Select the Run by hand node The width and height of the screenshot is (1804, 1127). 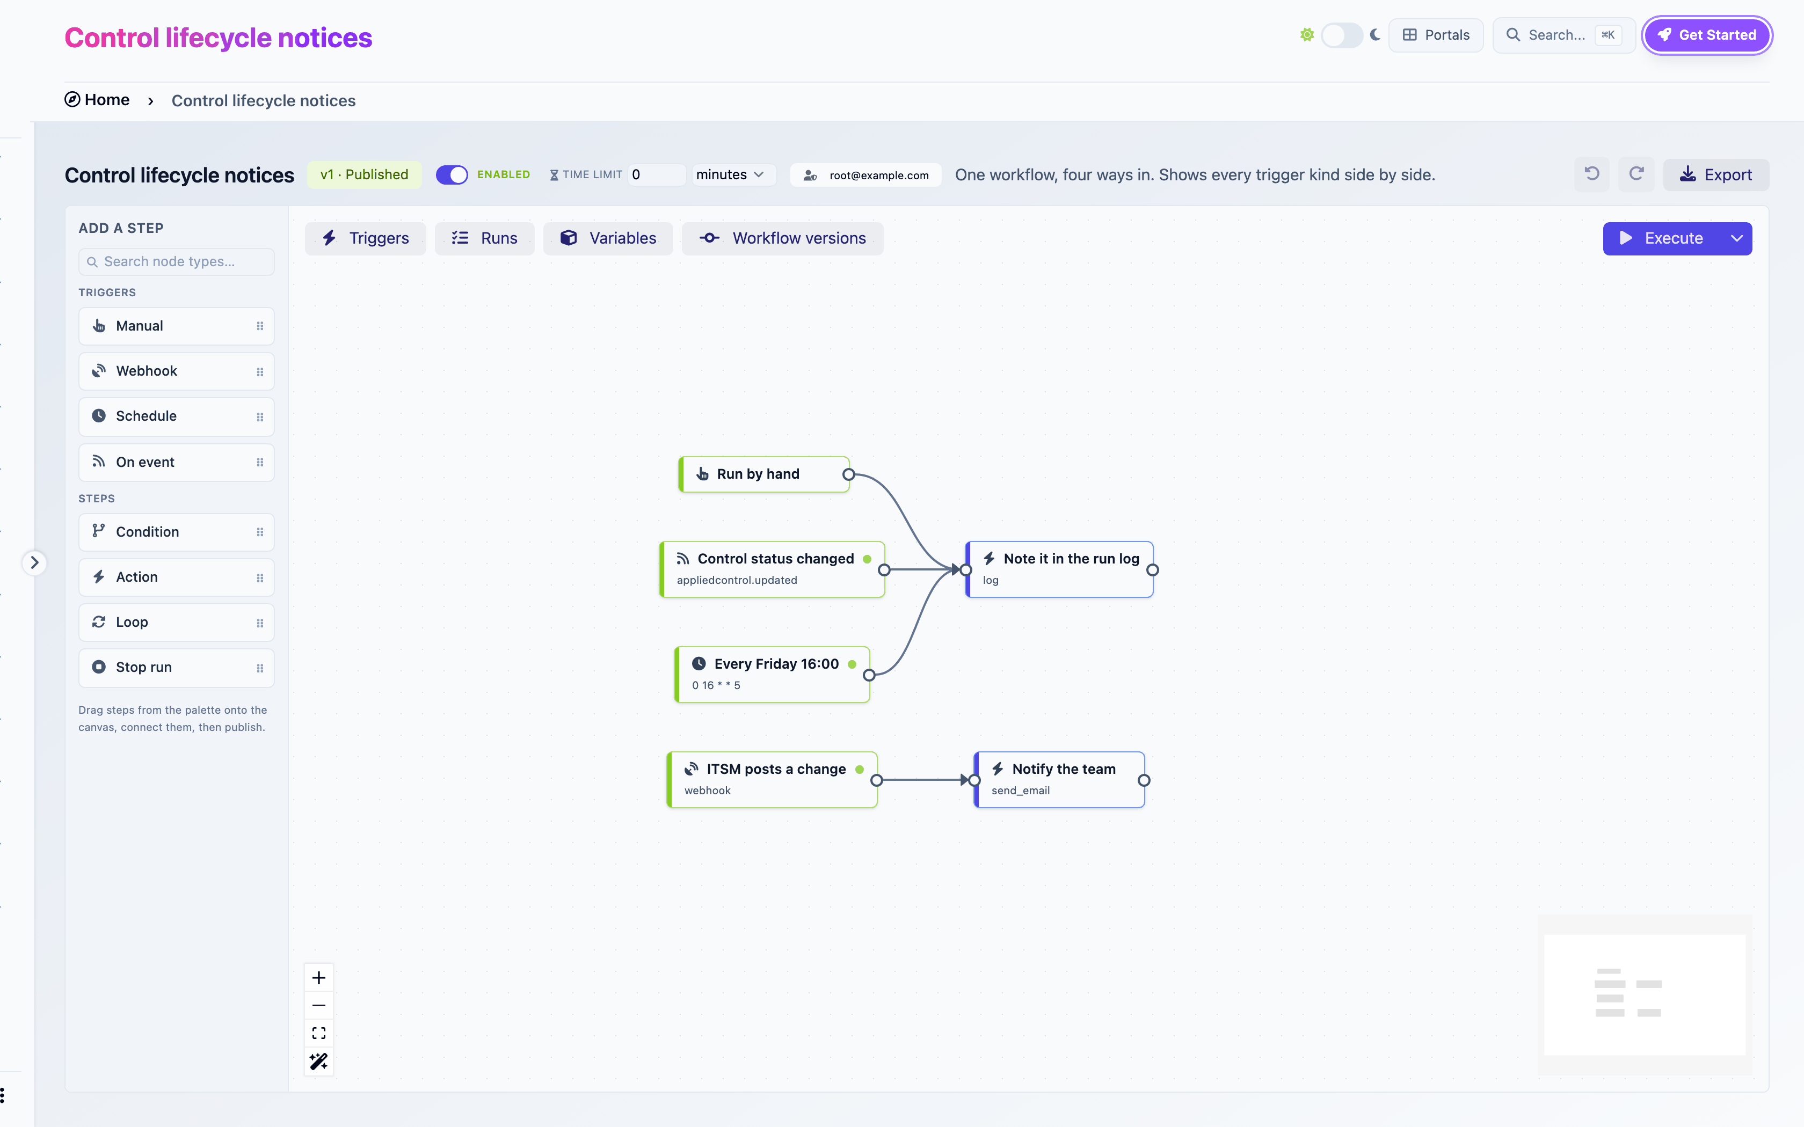tap(764, 474)
